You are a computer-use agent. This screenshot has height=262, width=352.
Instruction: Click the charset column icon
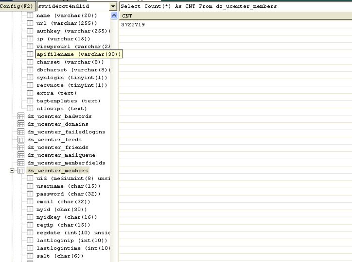(x=30, y=62)
